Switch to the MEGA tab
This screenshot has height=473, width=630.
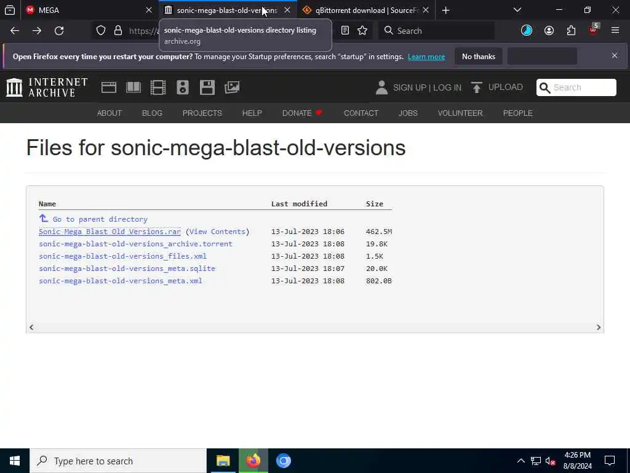[89, 10]
